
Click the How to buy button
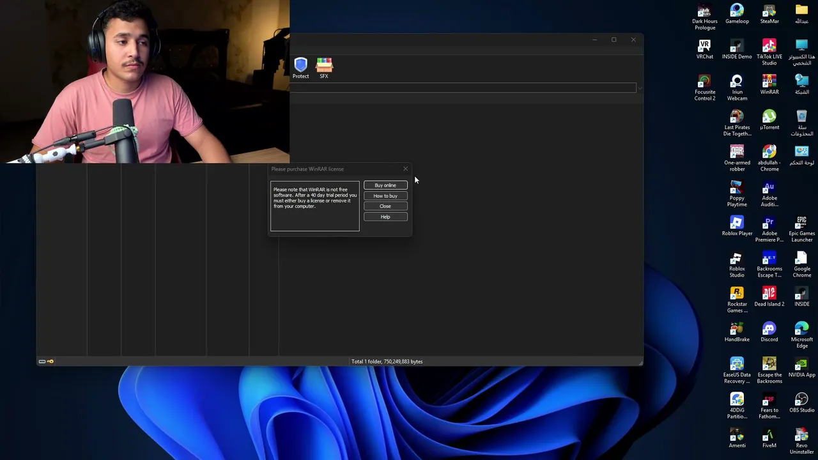click(x=385, y=195)
